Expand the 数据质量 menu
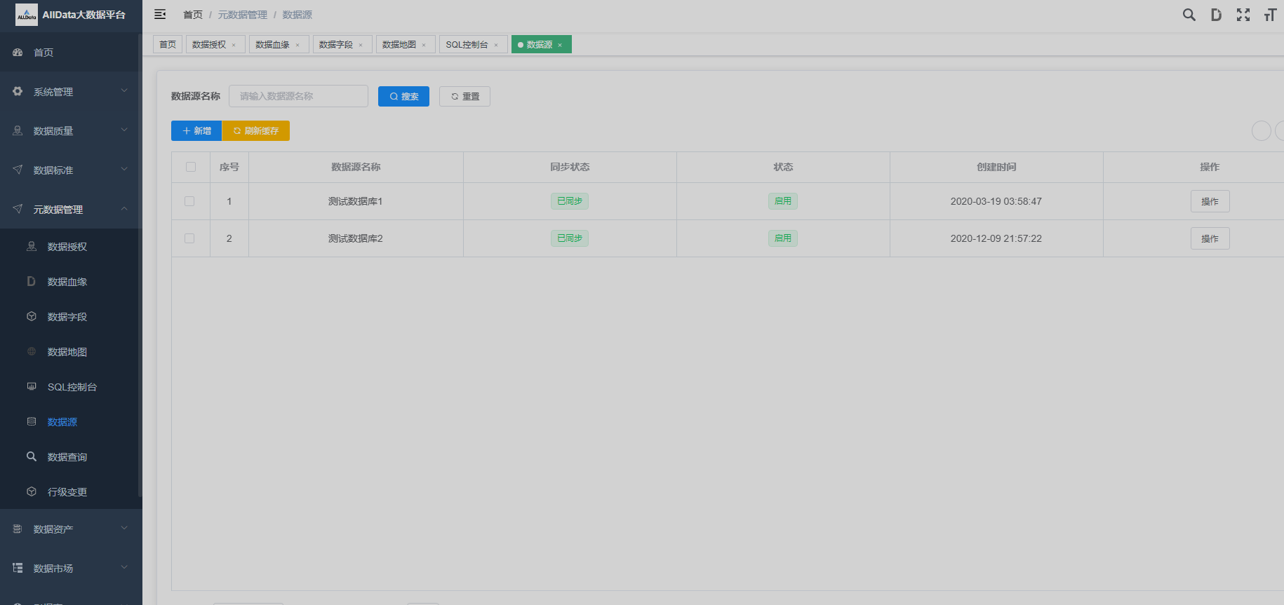 [x=124, y=130]
